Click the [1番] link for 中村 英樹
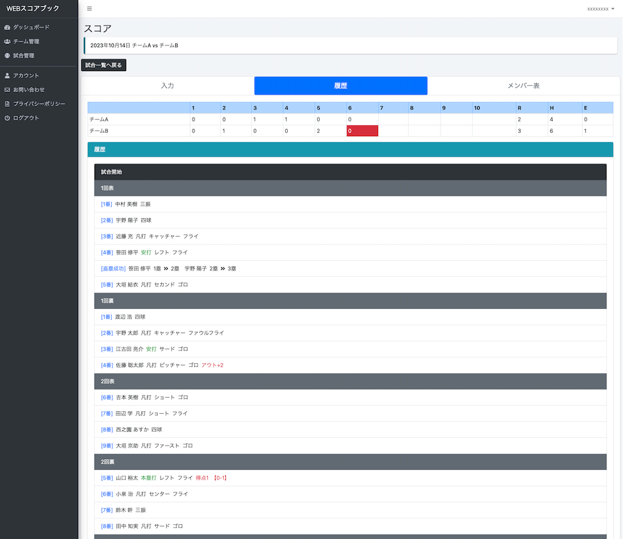Screen dimensions: 623x539 coord(106,204)
